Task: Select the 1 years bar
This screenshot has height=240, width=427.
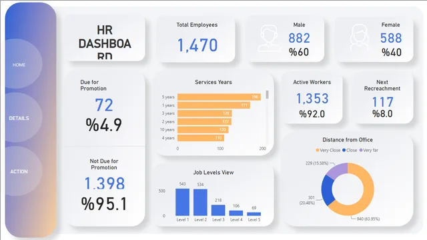Action: click(213, 105)
